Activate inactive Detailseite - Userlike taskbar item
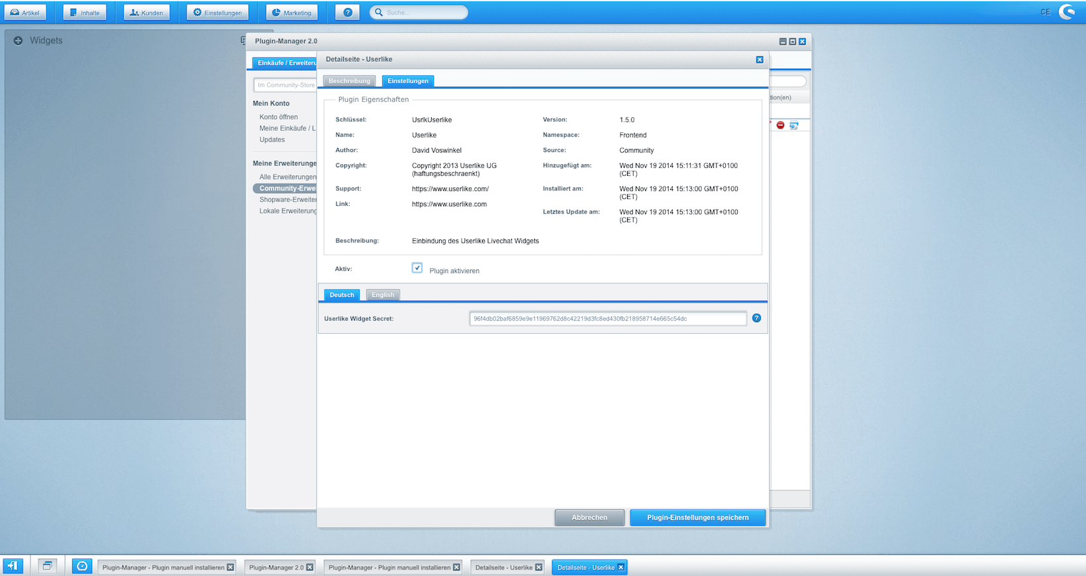Image resolution: width=1086 pixels, height=576 pixels. click(x=504, y=567)
